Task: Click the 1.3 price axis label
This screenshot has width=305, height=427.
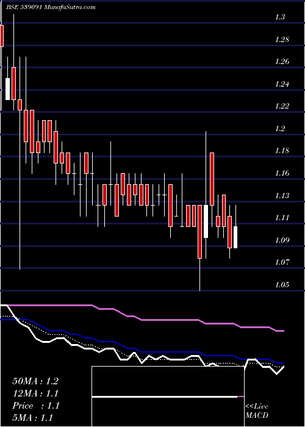Action: point(280,17)
